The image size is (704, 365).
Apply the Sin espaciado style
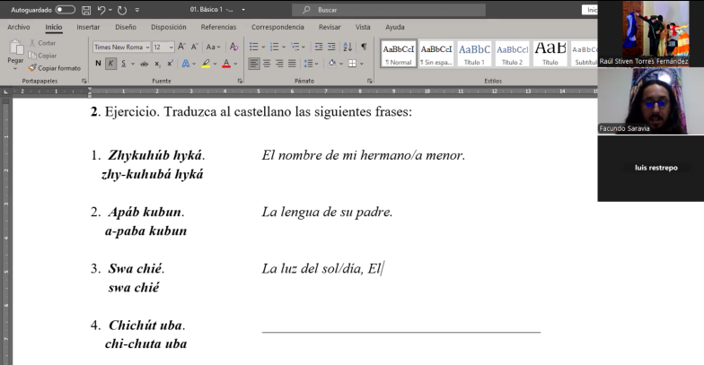coord(436,54)
